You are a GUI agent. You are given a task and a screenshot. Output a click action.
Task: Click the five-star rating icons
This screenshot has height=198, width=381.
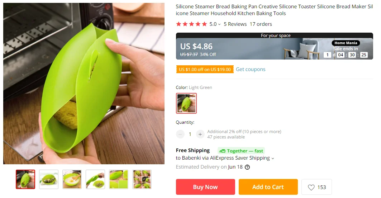191,24
